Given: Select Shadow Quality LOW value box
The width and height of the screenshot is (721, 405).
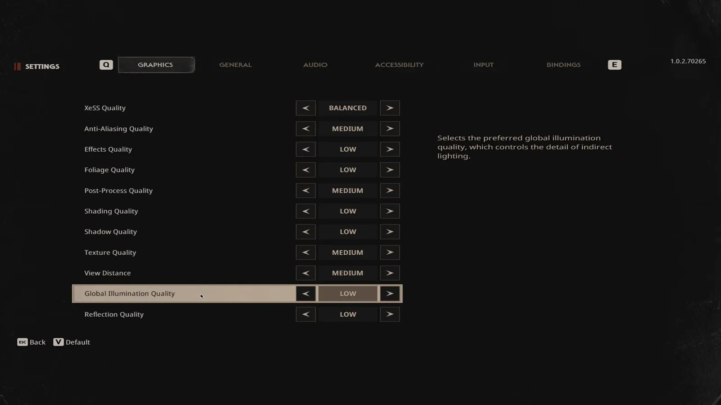Looking at the screenshot, I should click(348, 232).
